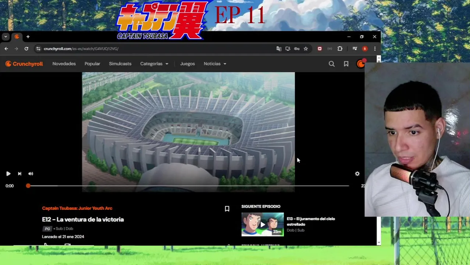Screen dimensions: 470x265
Task: Open the red fast-forward extension
Action: pyautogui.click(x=320, y=49)
